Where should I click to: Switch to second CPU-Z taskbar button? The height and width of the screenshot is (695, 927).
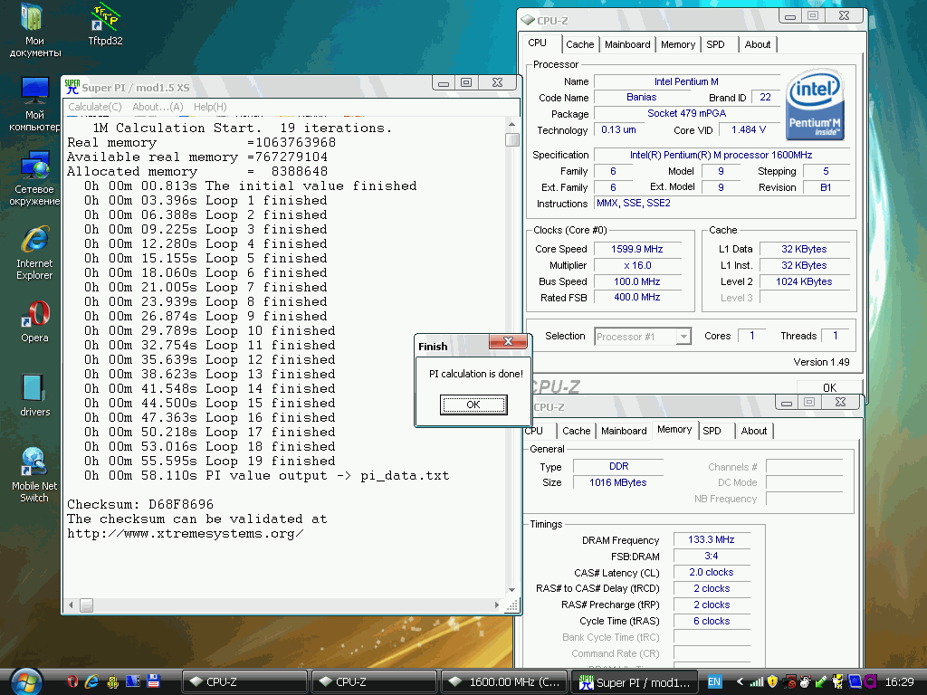coord(374,682)
